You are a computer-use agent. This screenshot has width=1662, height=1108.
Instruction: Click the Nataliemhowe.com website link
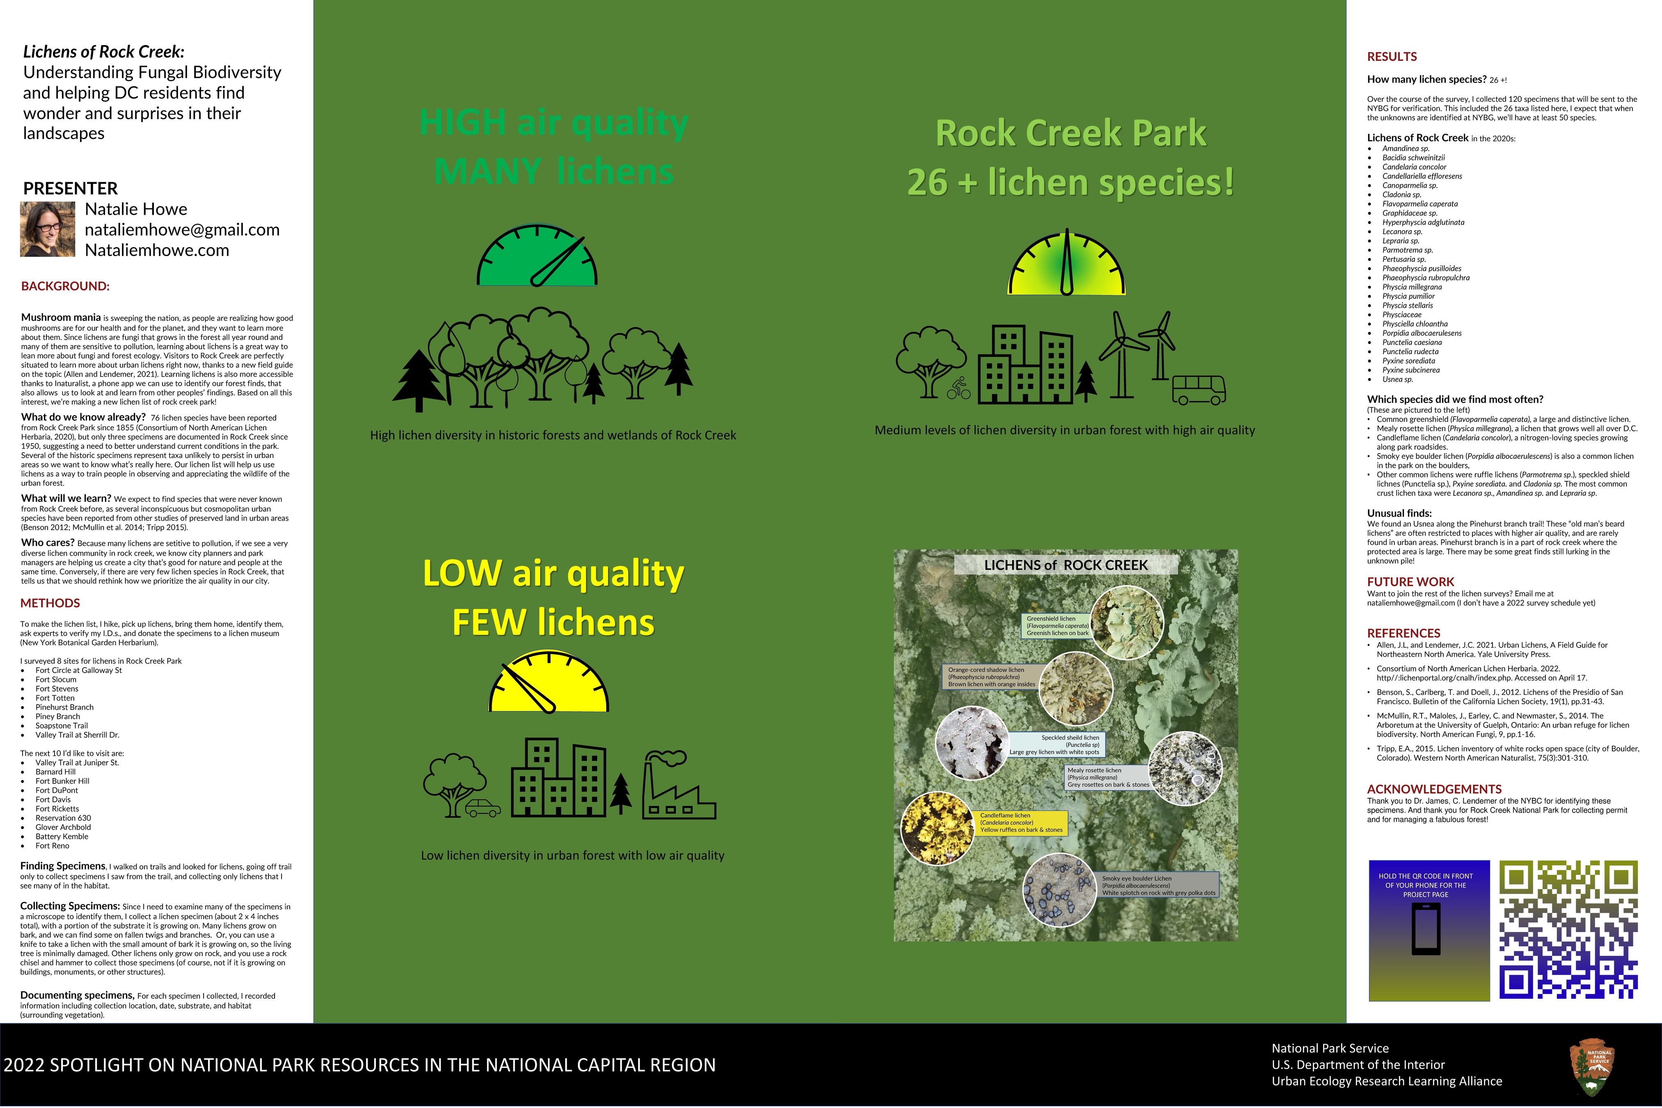coord(156,250)
